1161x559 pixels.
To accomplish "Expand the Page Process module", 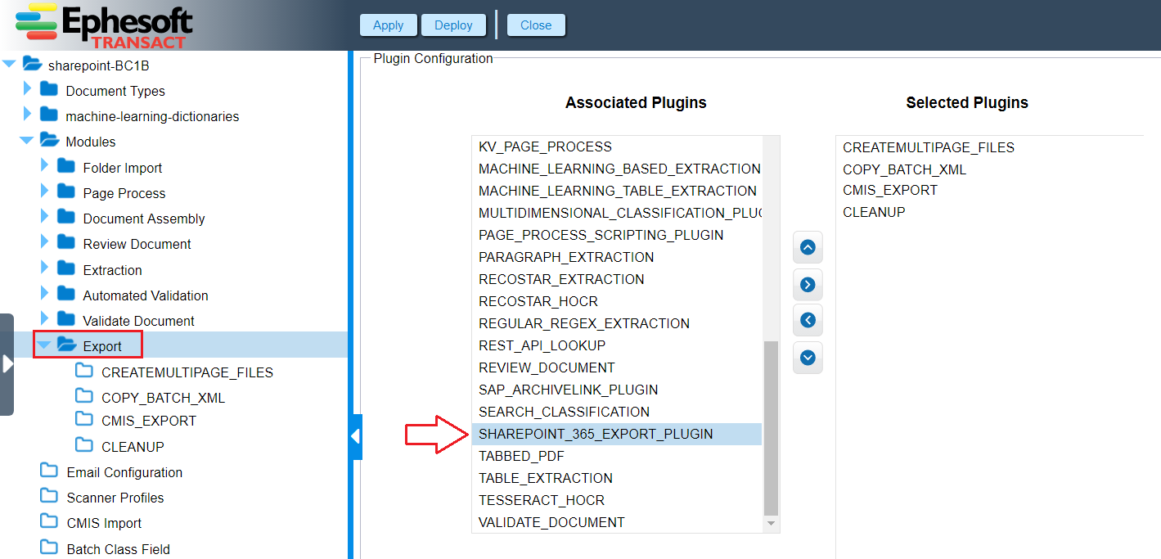I will coord(44,192).
